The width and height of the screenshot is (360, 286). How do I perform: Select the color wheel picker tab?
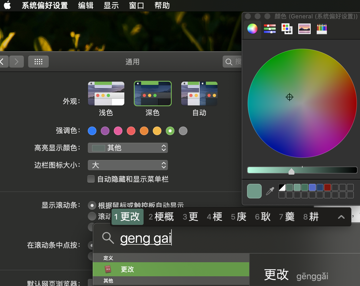click(252, 29)
